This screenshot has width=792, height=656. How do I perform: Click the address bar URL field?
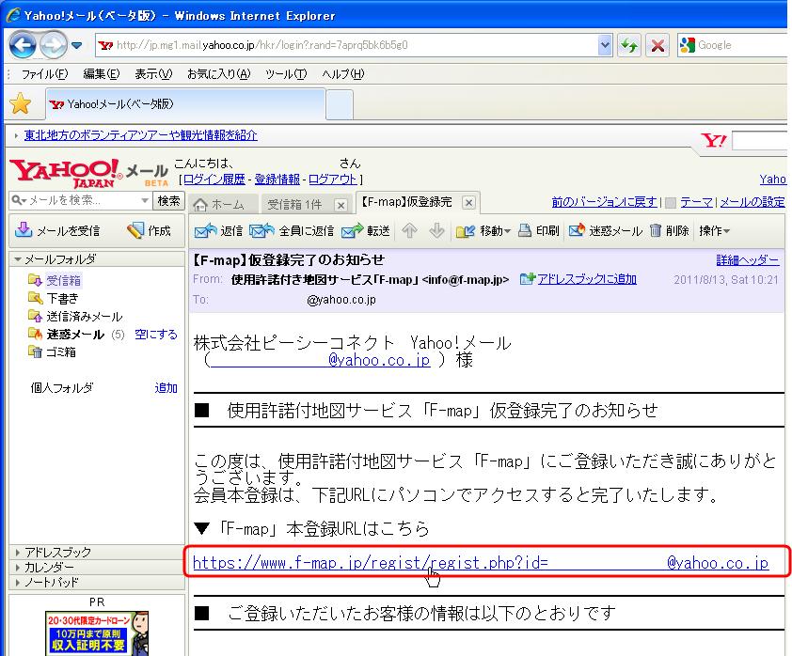[x=346, y=45]
